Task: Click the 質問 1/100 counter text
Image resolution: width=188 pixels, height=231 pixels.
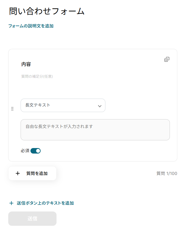Action: click(x=167, y=174)
